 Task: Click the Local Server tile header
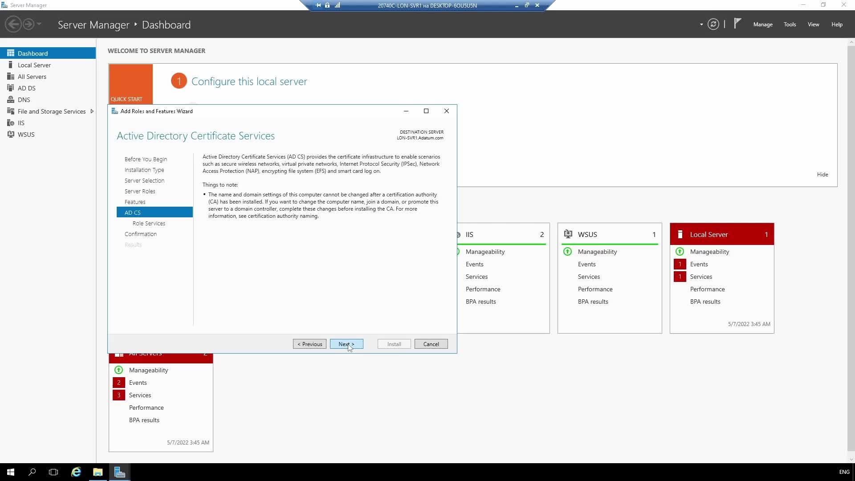[722, 234]
